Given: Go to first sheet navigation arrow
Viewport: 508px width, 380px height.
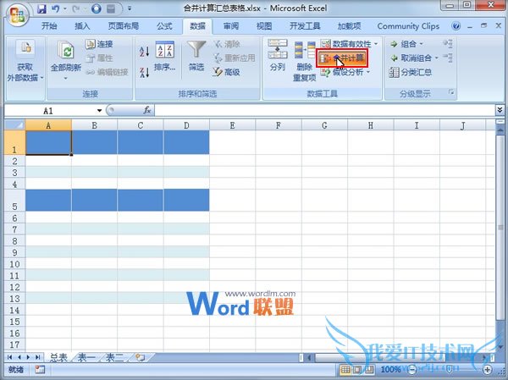Looking at the screenshot, I should coord(9,357).
